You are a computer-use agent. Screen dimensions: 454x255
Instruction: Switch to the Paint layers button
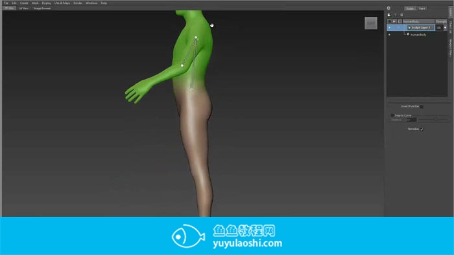point(422,8)
